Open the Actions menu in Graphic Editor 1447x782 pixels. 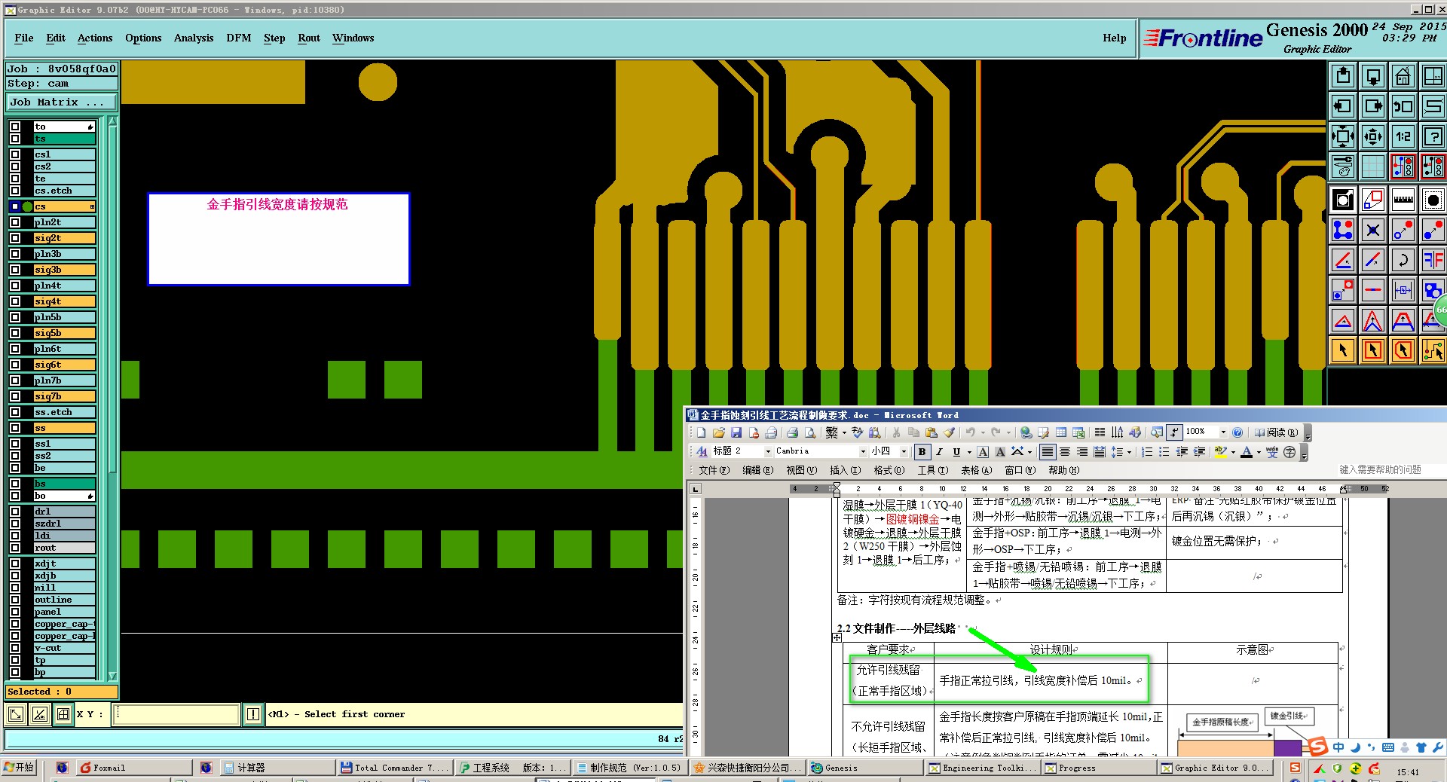coord(95,38)
